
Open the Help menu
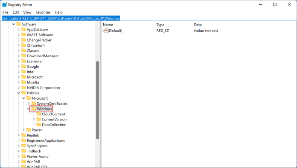[x=58, y=12]
